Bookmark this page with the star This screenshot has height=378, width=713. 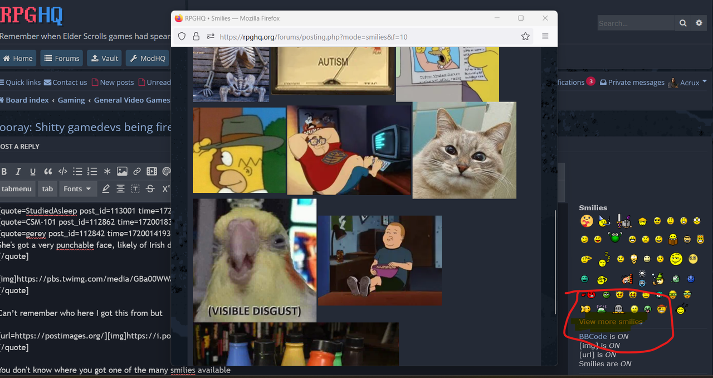[x=525, y=36]
